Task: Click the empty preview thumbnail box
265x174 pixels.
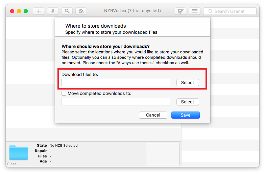Action: (163, 154)
